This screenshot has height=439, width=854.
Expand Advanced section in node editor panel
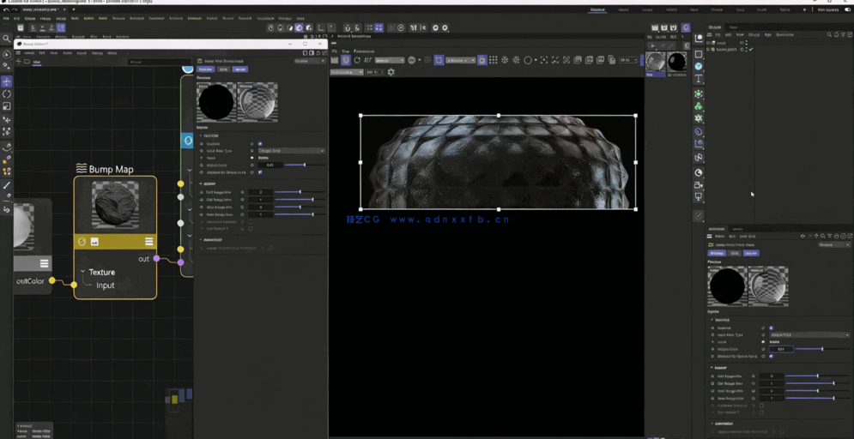(201, 240)
